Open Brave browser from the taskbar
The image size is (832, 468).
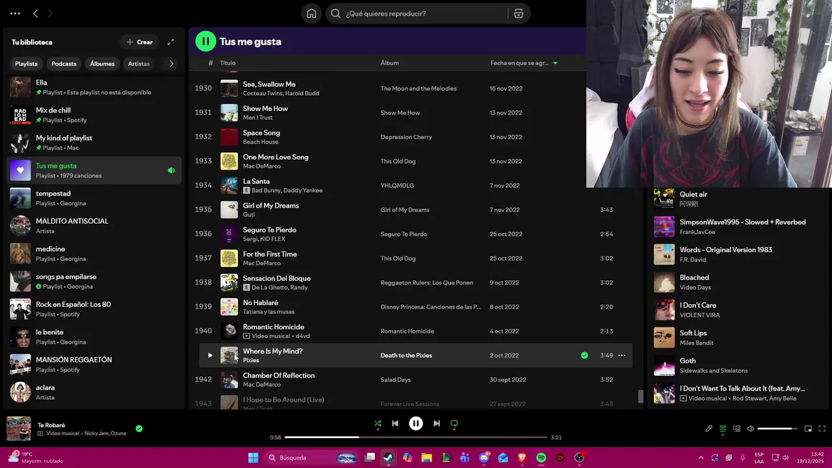click(x=522, y=458)
